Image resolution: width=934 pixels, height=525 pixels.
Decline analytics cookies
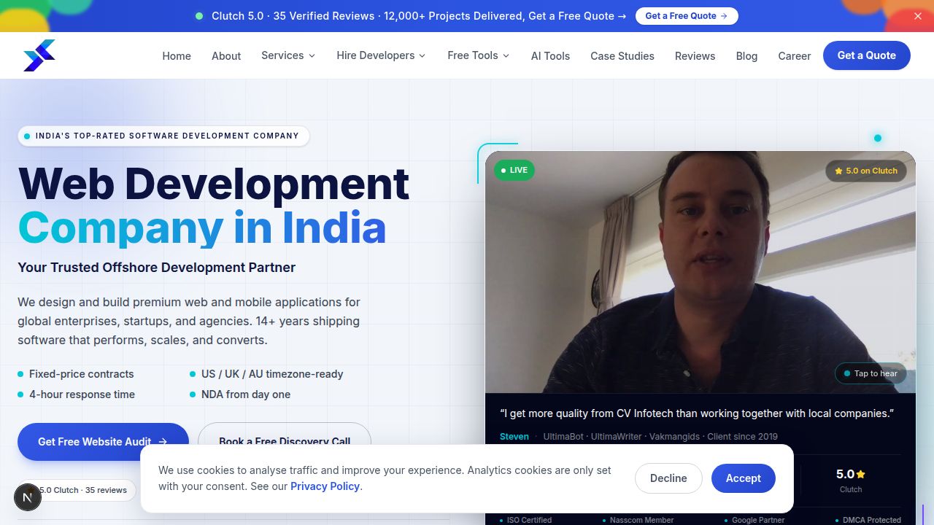668,478
